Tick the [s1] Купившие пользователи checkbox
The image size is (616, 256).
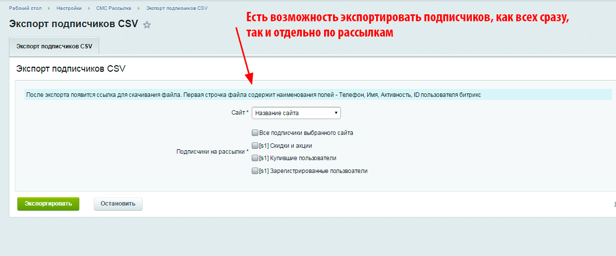255,158
